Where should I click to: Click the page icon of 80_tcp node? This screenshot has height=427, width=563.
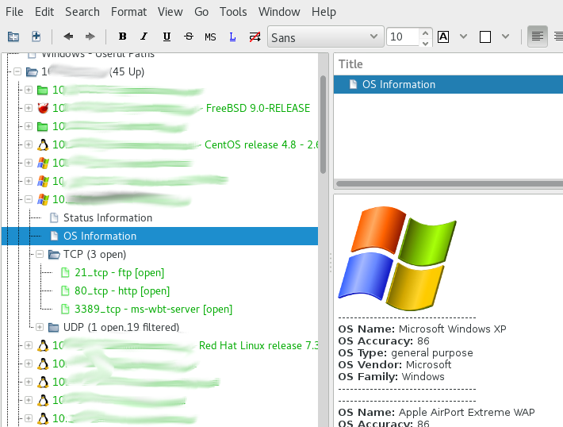[x=65, y=290]
